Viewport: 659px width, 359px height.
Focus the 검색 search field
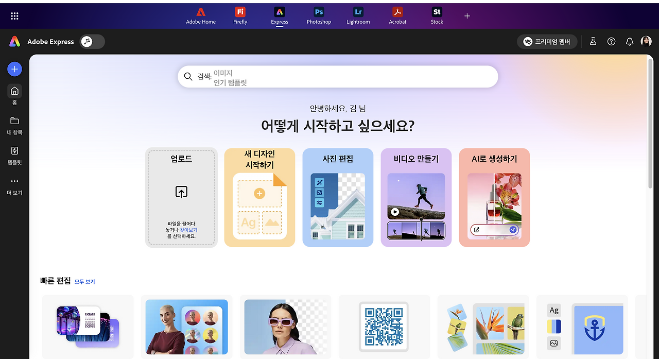click(338, 77)
